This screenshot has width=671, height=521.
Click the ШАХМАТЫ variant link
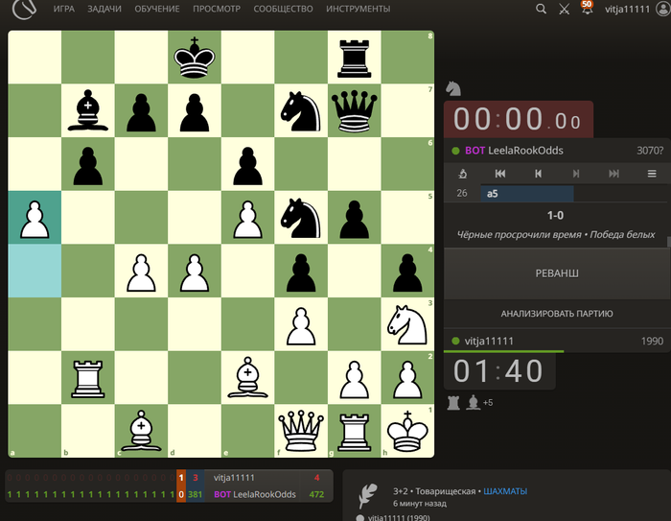click(x=505, y=491)
